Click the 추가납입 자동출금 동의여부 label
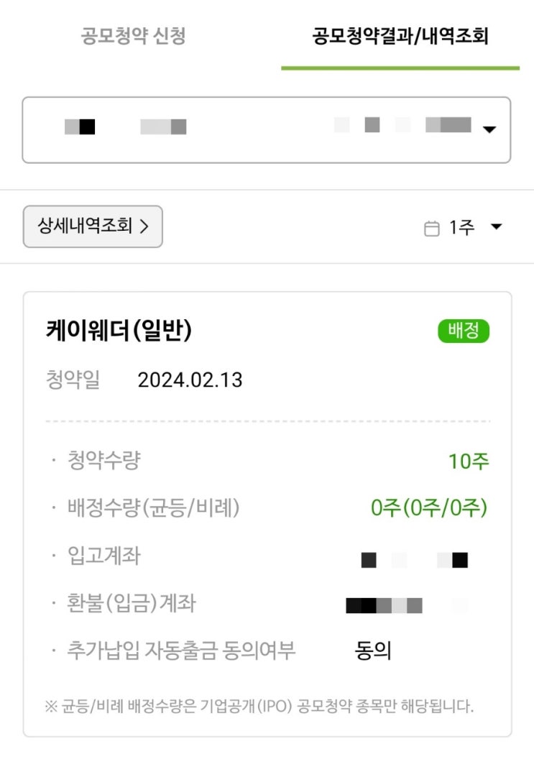Image resolution: width=534 pixels, height=767 pixels. click(x=181, y=651)
